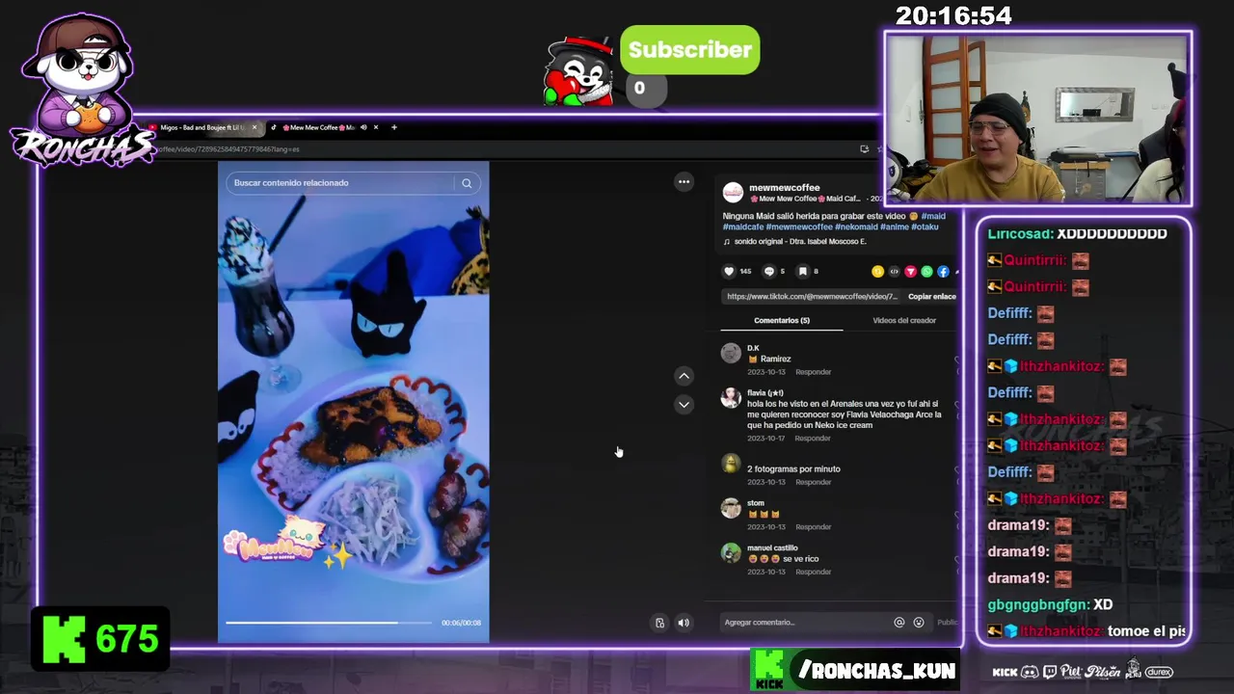Share the video via WhatsApp icon
Image resolution: width=1234 pixels, height=694 pixels.
click(926, 272)
